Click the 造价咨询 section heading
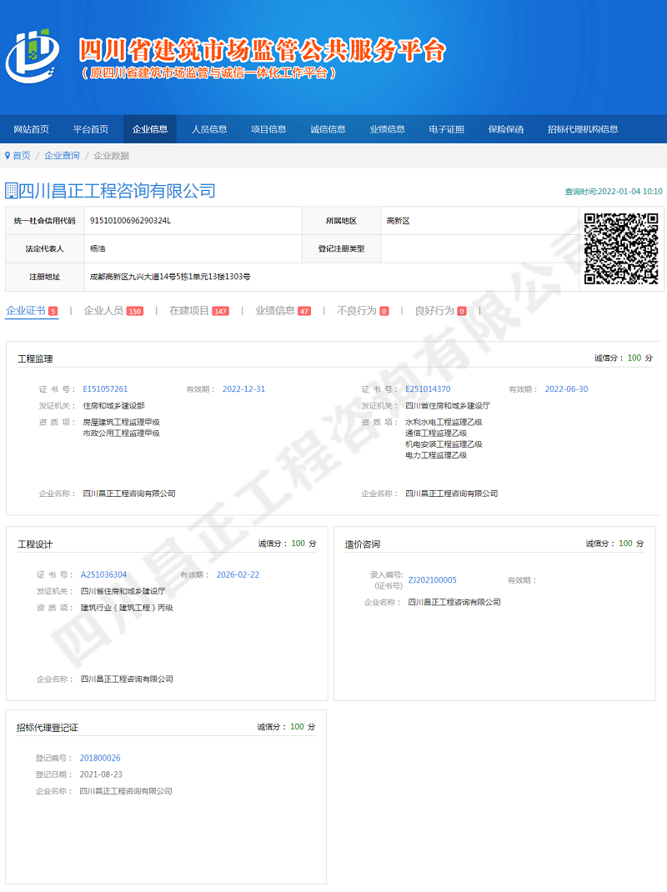This screenshot has width=667, height=892. [363, 544]
